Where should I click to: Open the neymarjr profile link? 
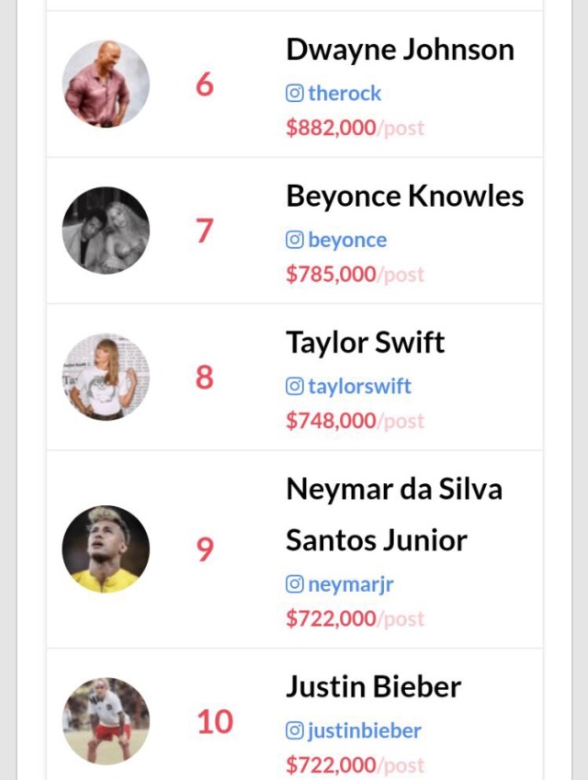tap(351, 584)
